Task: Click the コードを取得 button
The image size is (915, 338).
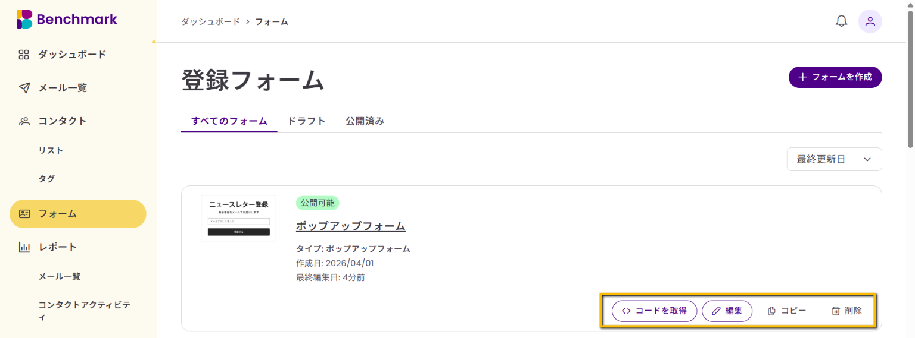Action: (654, 311)
